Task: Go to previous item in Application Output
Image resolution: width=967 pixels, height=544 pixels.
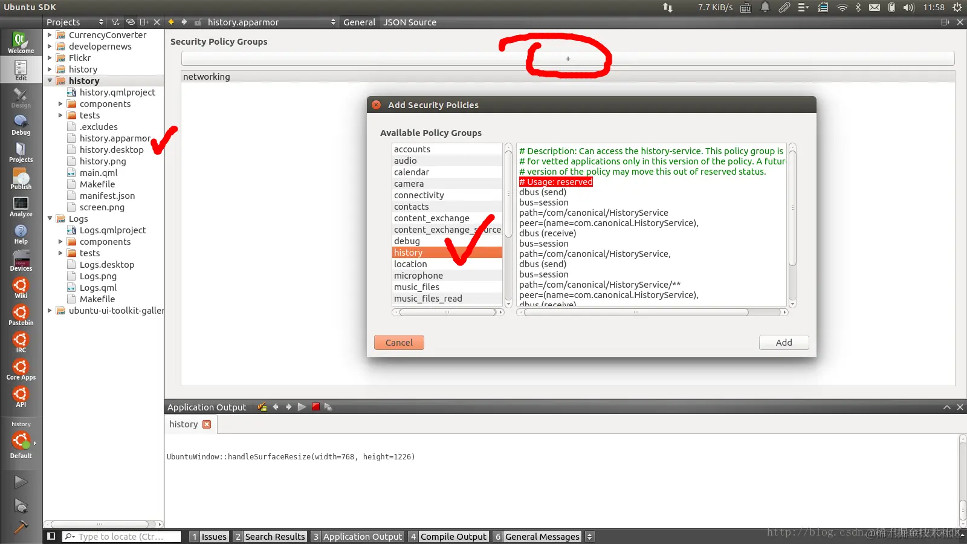Action: [x=276, y=407]
